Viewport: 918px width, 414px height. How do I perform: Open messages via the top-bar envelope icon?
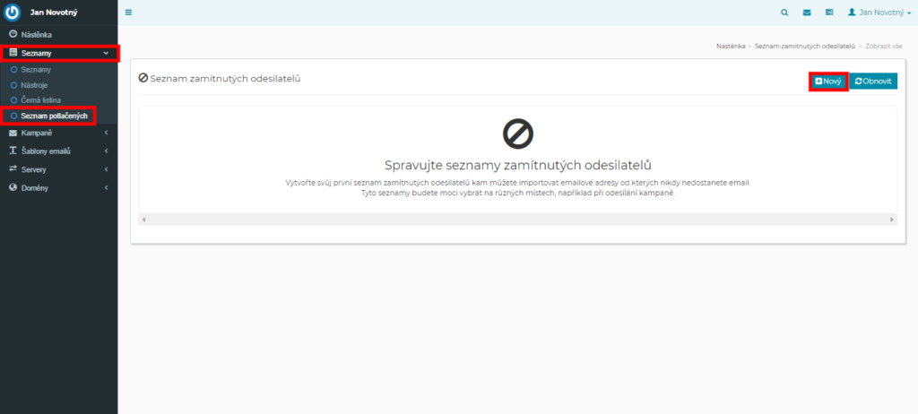tap(807, 13)
